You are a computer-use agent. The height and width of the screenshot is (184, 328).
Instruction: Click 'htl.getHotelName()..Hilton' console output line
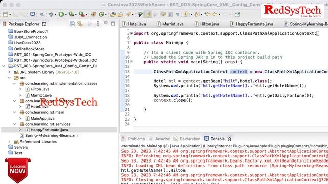pyautogui.click(x=153, y=170)
